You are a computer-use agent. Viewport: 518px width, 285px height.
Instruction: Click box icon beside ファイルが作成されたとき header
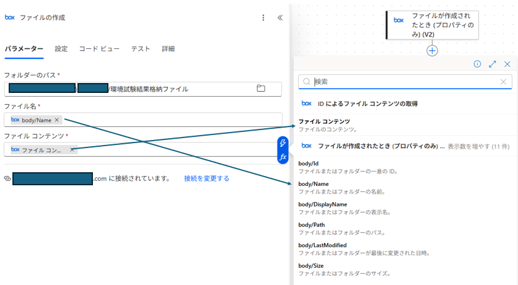pos(307,146)
